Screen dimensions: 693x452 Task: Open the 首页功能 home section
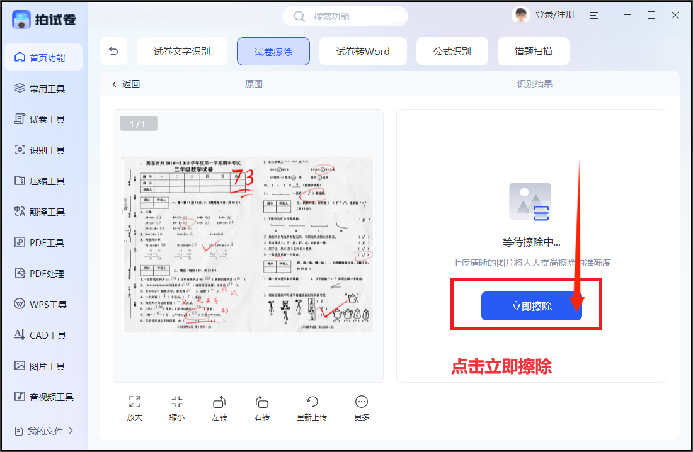tap(43, 57)
